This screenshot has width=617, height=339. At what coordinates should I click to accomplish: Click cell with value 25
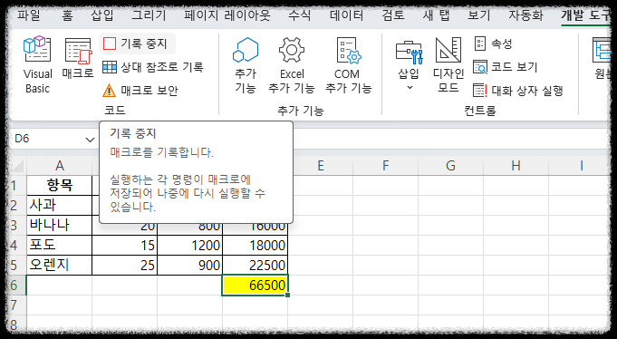(125, 265)
